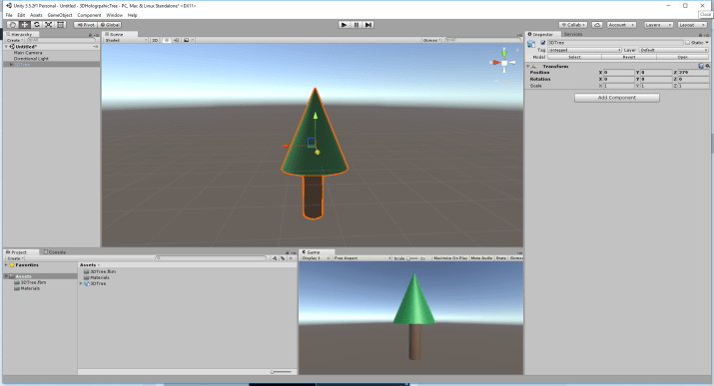The height and width of the screenshot is (386, 714).
Task: Click the scene search field
Action: point(482,40)
